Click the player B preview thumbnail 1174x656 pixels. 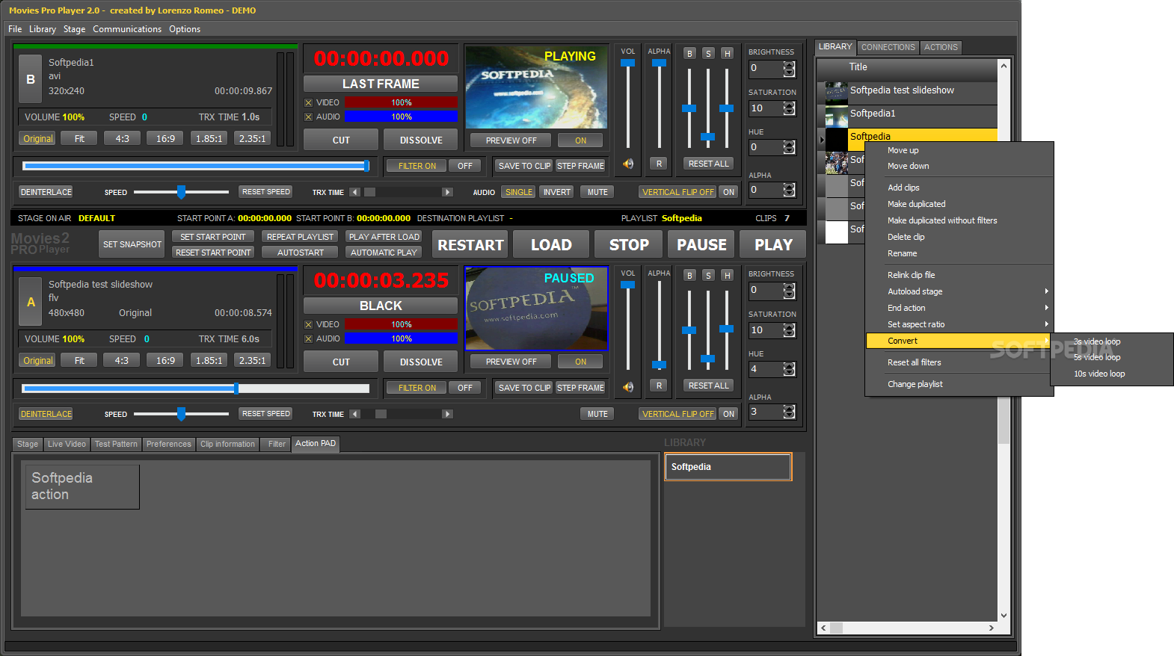536,87
